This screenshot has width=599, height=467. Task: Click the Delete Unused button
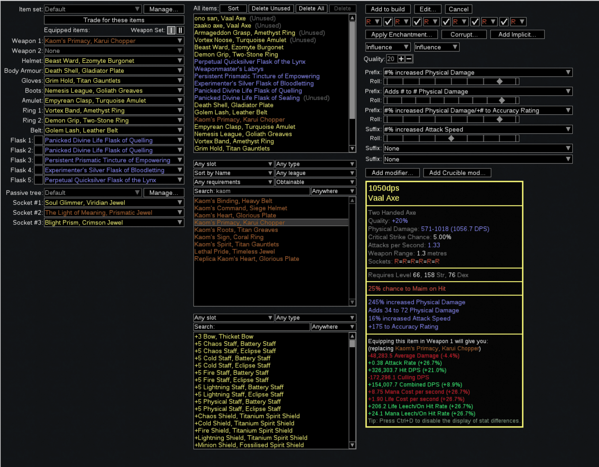[271, 8]
